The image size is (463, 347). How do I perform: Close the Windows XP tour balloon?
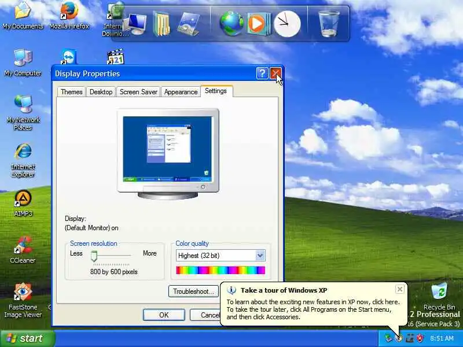pos(399,289)
